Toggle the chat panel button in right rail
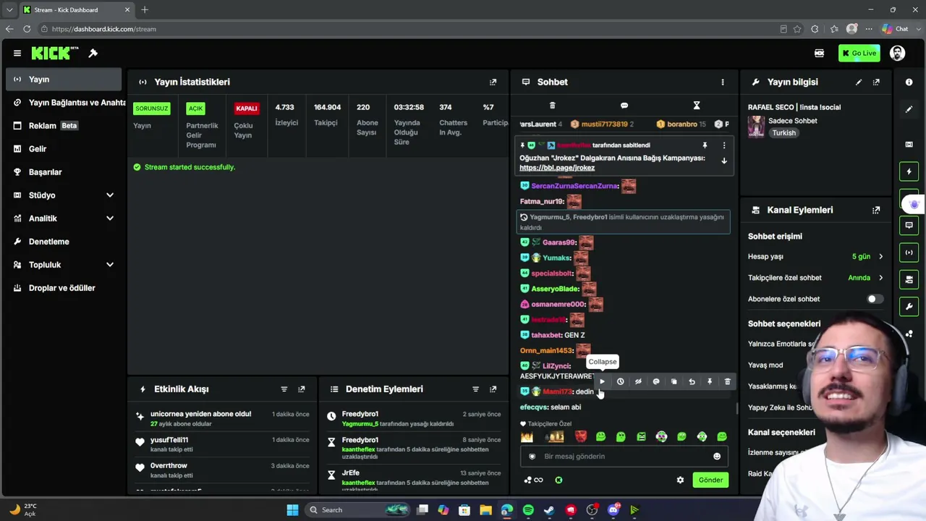This screenshot has height=521, width=926. [x=909, y=225]
